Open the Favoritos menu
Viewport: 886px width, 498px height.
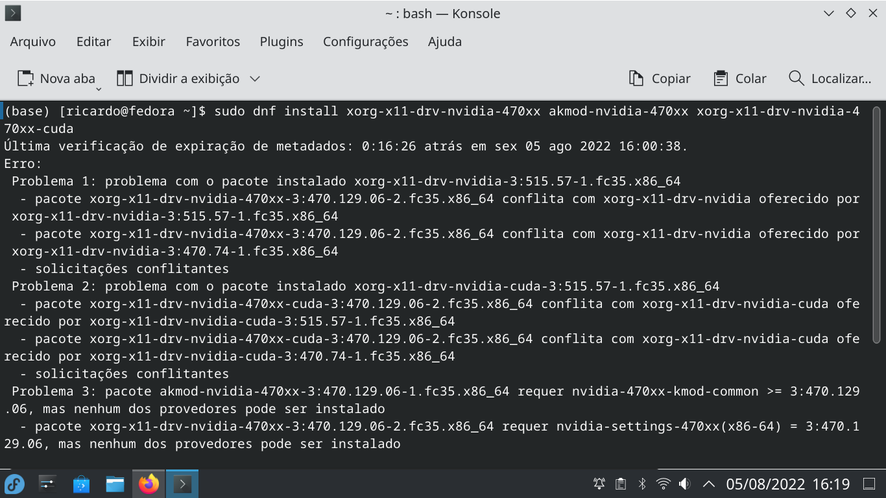tap(213, 41)
